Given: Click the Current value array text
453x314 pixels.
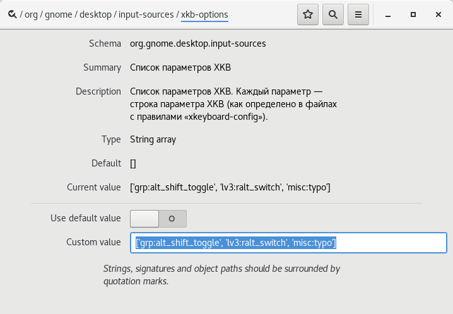Looking at the screenshot, I should click(230, 187).
